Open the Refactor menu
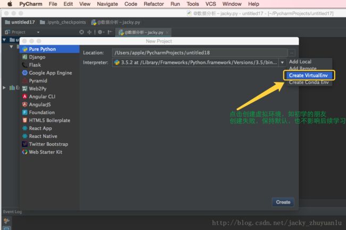This screenshot has height=230, width=346. pos(154,4)
